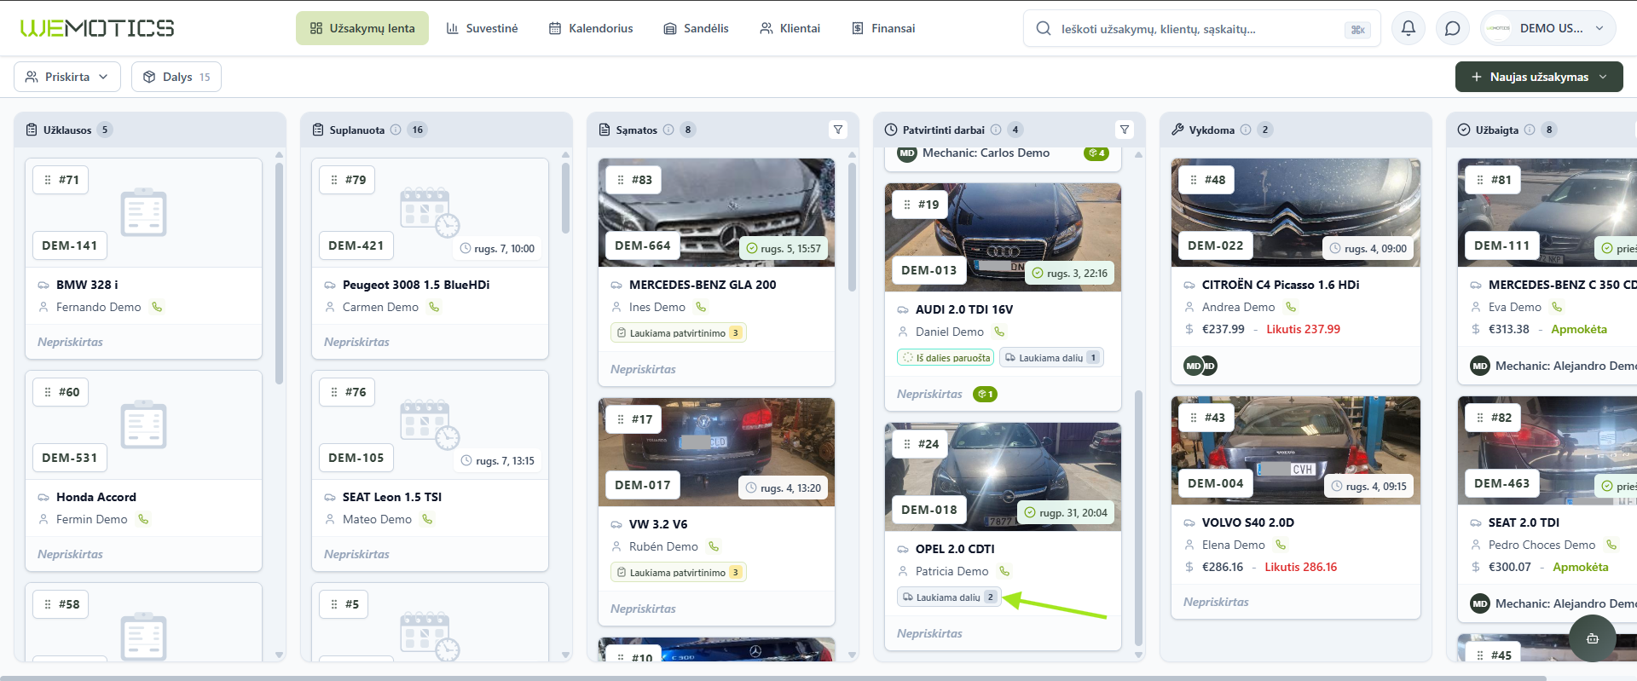
Task: Click Laukiama patvirtinimo tag on DEM-664
Action: point(678,333)
